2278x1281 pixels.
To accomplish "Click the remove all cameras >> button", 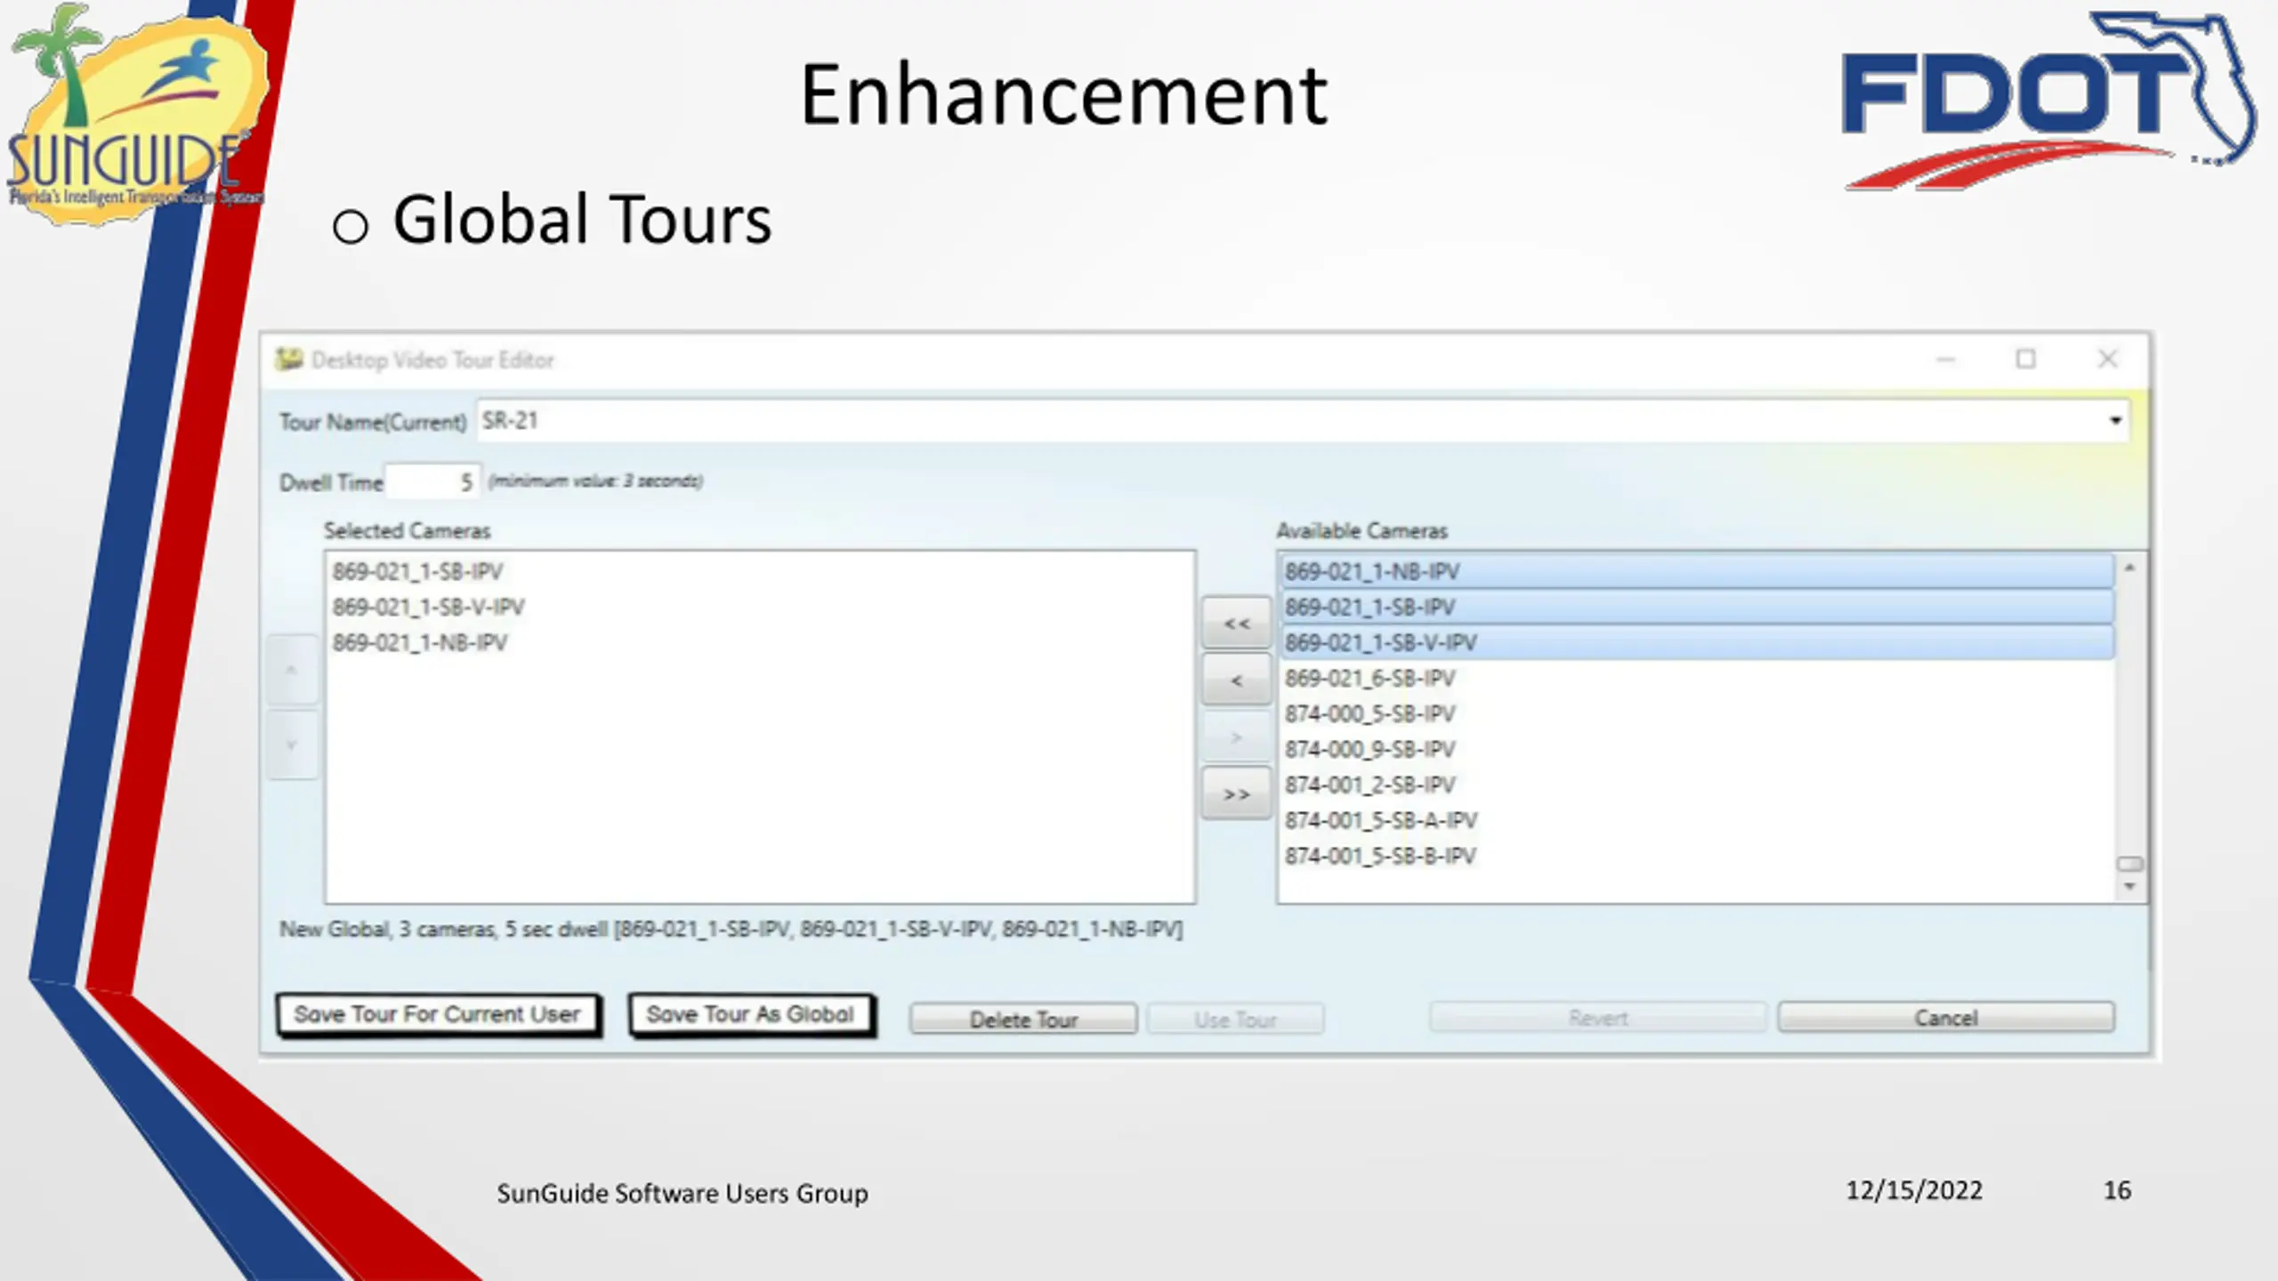I will coord(1236,794).
